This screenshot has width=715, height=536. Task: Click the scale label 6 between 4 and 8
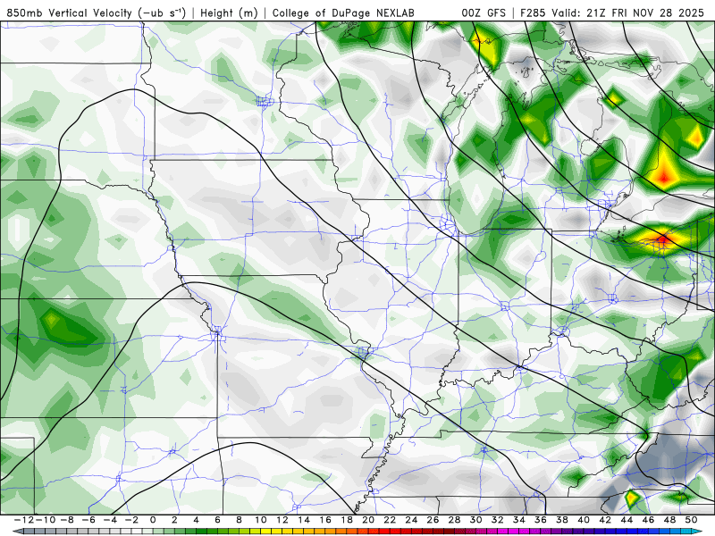[217, 520]
